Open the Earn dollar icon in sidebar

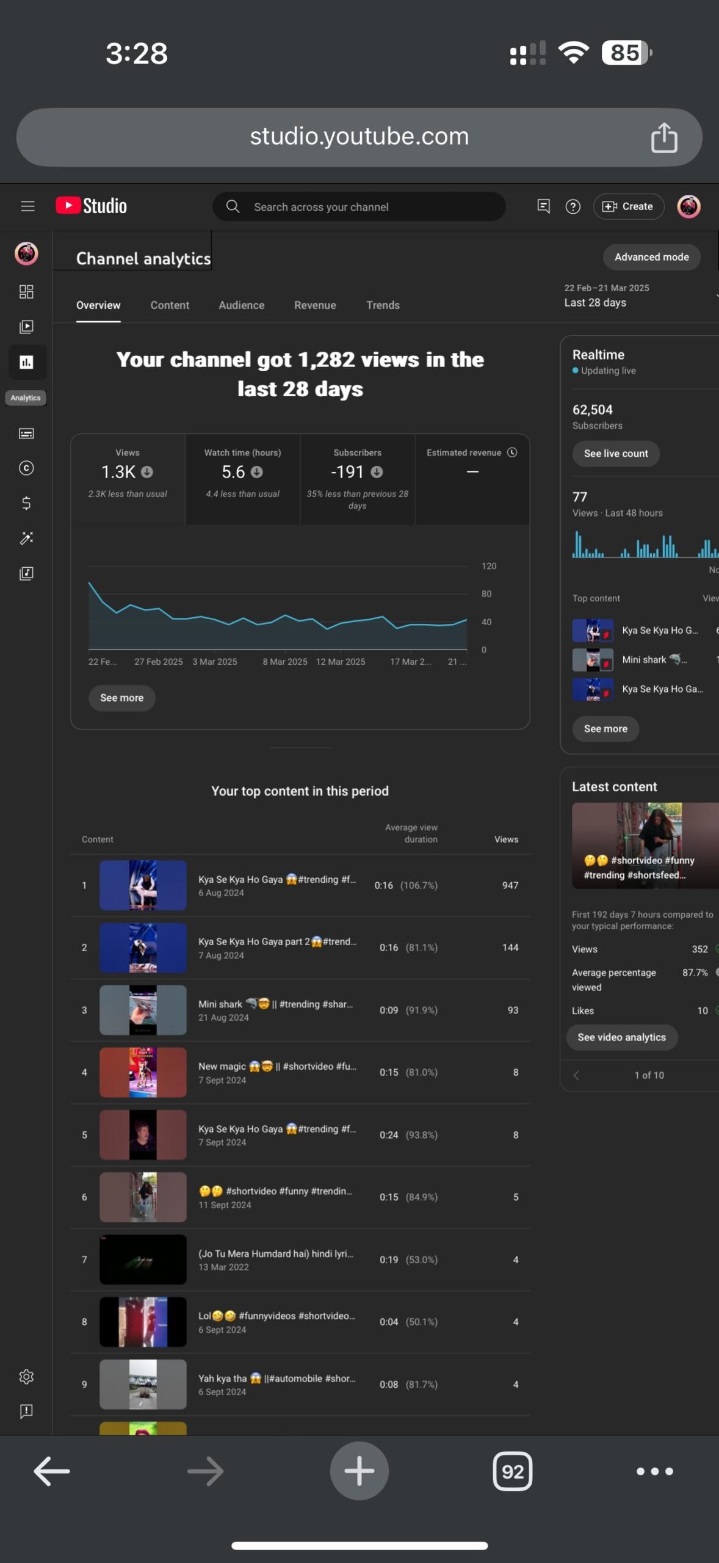pyautogui.click(x=26, y=503)
